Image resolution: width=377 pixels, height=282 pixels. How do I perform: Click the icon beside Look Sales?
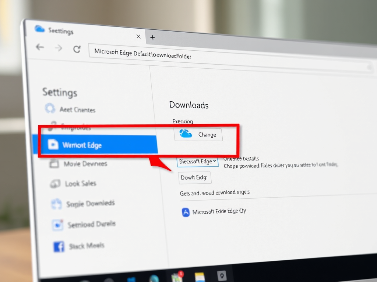coord(55,184)
